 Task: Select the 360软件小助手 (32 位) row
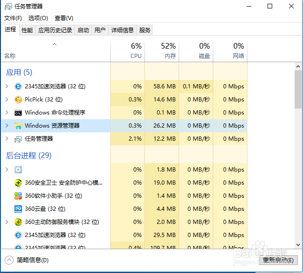124,196
